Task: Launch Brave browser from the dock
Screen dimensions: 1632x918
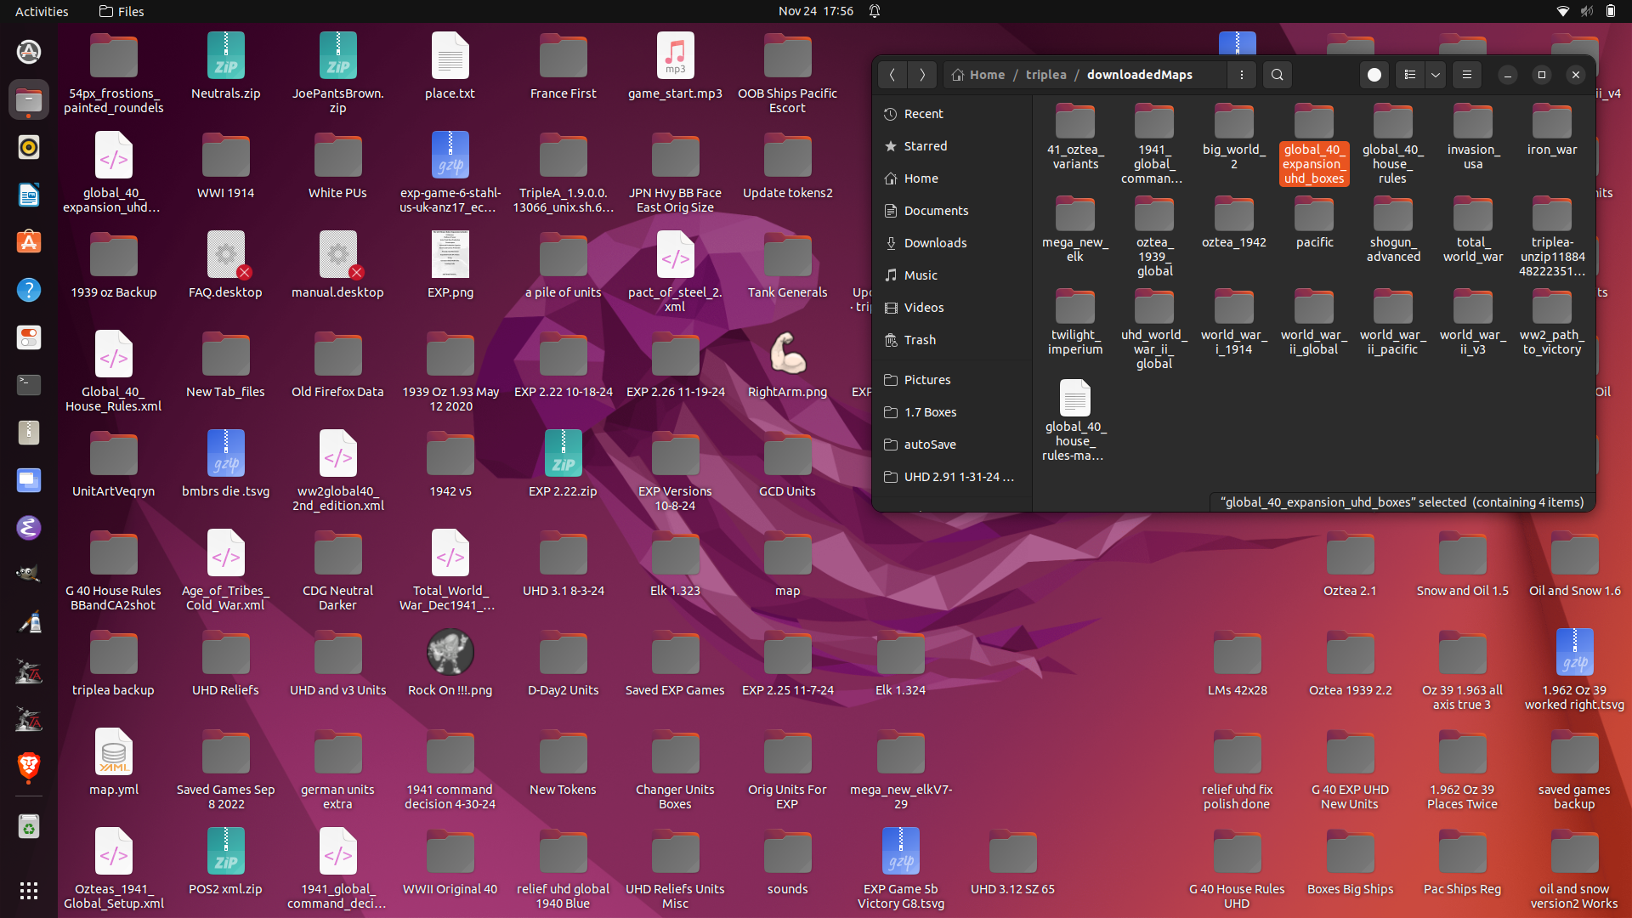Action: pyautogui.click(x=29, y=768)
